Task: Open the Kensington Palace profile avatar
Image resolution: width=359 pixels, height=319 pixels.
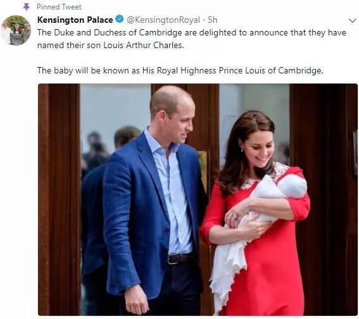Action: point(16,30)
